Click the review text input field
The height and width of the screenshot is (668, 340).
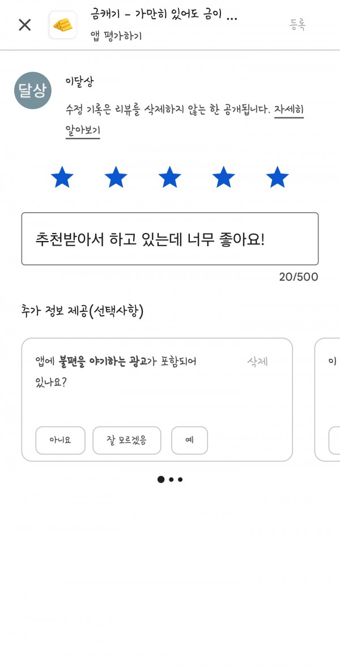tap(170, 239)
